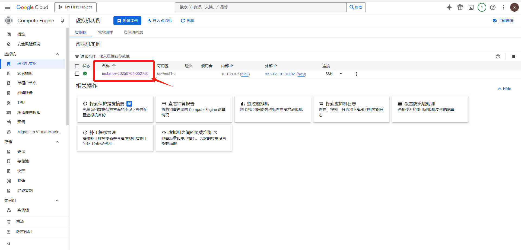Collapse the 虚拟机 sidebar section

pos(57,54)
